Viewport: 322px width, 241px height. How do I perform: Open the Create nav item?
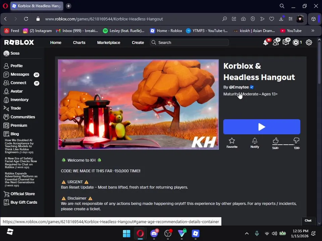[x=138, y=43]
